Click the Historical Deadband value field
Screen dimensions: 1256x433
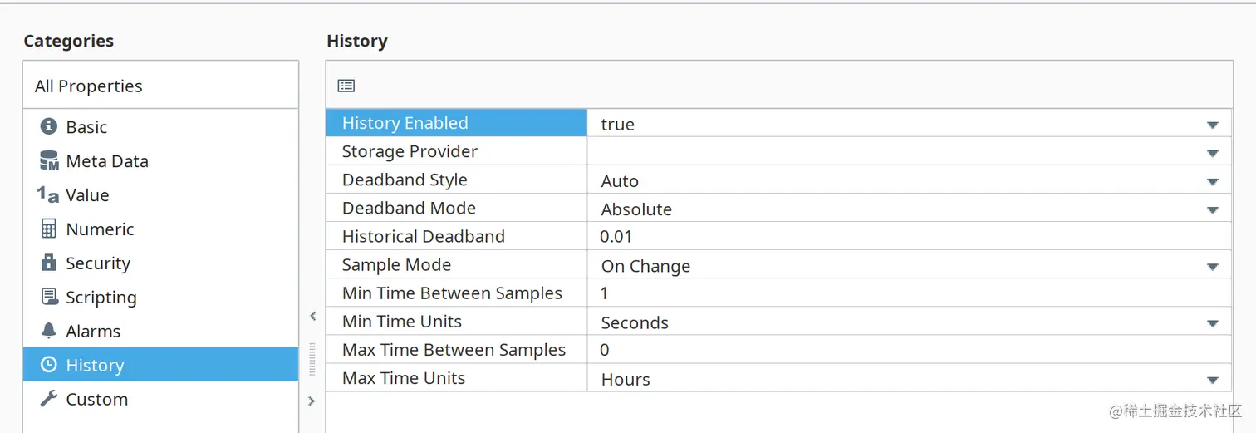(x=909, y=237)
